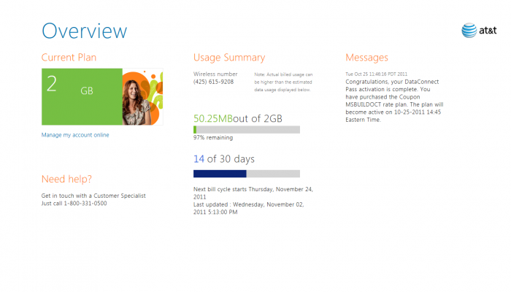This screenshot has width=511, height=292.
Task: Click the Usage Summary heading
Action: [x=229, y=58]
